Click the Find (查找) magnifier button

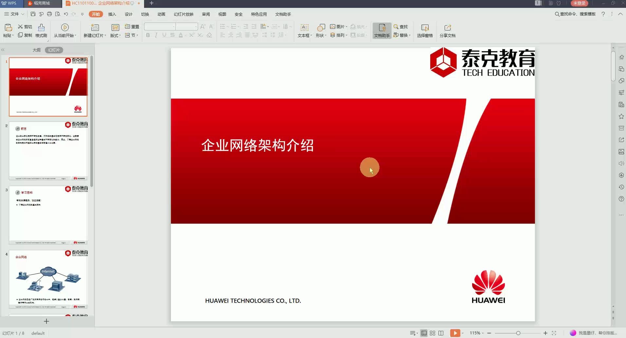(x=400, y=27)
